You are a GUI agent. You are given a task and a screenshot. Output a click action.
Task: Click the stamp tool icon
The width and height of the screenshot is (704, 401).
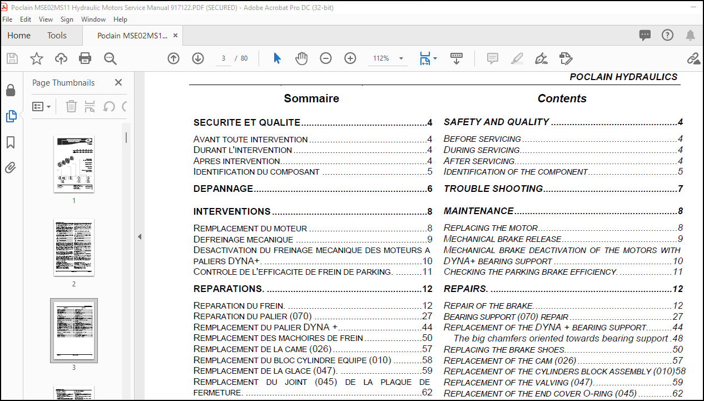566,58
